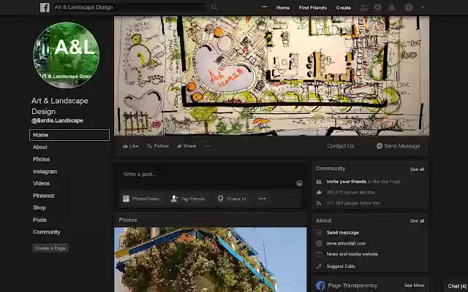This screenshot has width=468, height=292.
Task: Click messenger icon beside About Send message
Action: (x=319, y=233)
